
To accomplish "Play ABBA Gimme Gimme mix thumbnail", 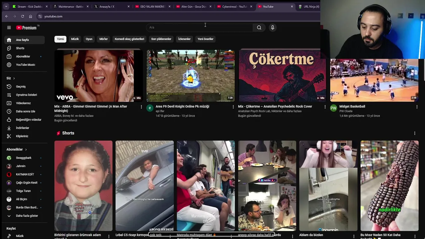I will click(99, 76).
